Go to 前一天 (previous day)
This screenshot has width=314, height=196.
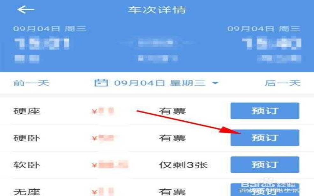click(31, 83)
